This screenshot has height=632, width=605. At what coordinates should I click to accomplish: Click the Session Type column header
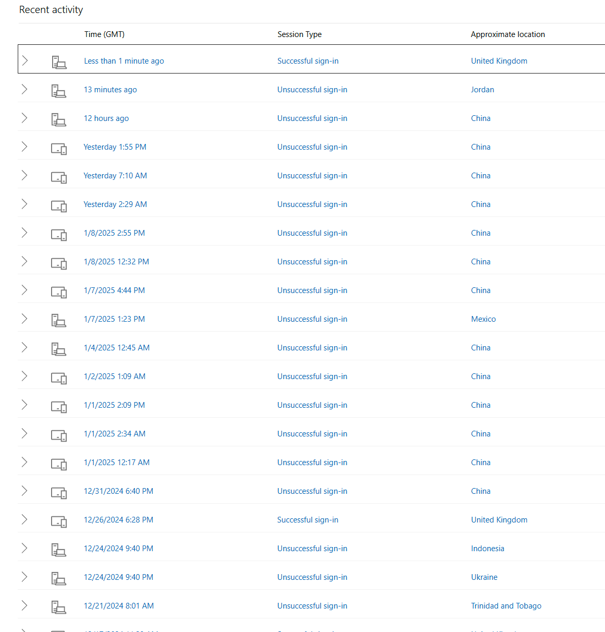coord(300,34)
